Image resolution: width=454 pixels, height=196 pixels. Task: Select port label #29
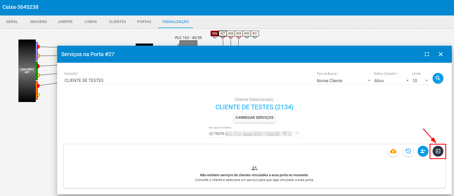pyautogui.click(x=239, y=33)
